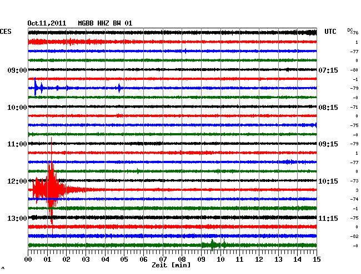Click the "Zeit [min]" axis title

(171, 265)
